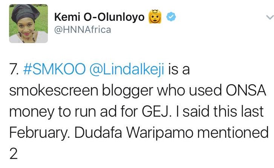
Task: Click the word "money" in the tweet
Action: pos(28,113)
